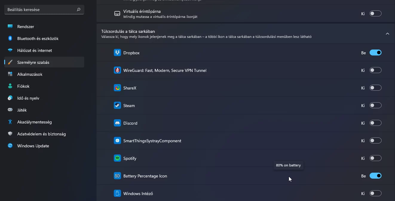Go to Hálózat és internet
This screenshot has width=395, height=201.
(44, 50)
